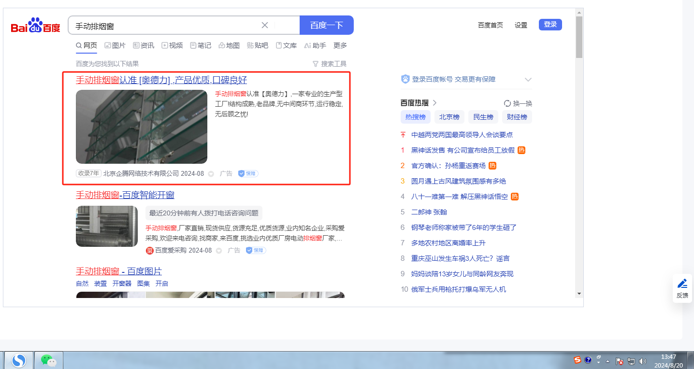Click 最近20分钟前有人拨打电话咨询问题 notice
Screen dimensions: 694x369
point(204,213)
